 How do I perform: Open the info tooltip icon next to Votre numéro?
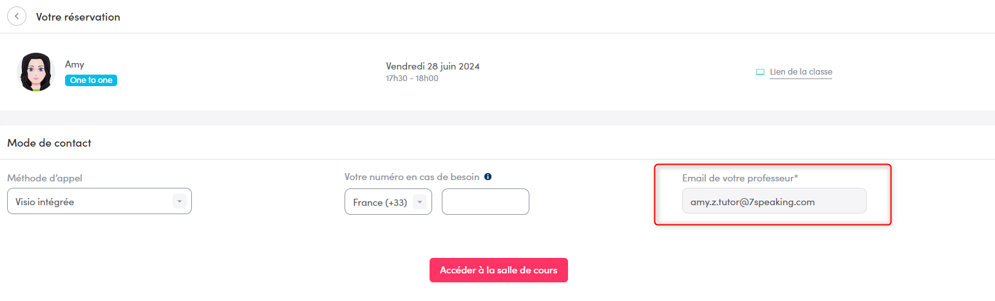(488, 177)
